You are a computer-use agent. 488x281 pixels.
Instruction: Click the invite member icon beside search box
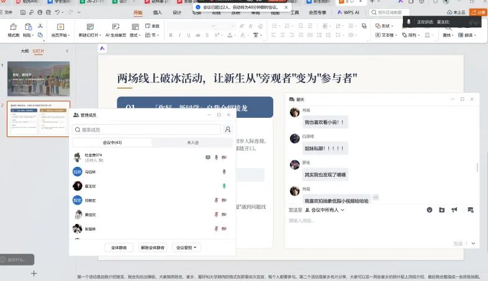(x=228, y=129)
